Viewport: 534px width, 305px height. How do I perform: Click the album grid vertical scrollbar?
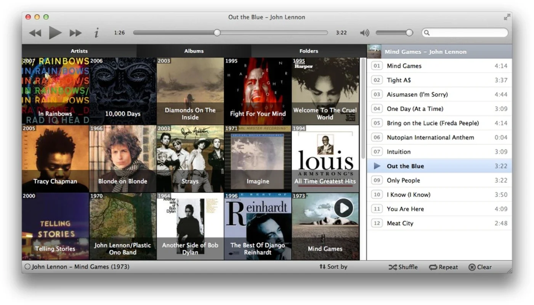(363, 109)
